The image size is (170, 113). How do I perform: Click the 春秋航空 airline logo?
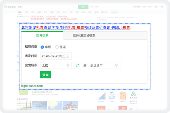(x=133, y=95)
